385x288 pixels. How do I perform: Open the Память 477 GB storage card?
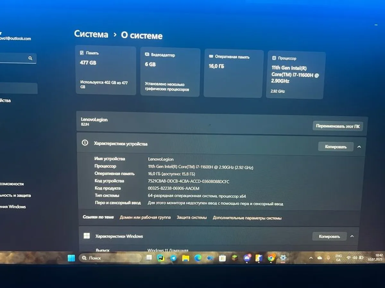tap(106, 70)
